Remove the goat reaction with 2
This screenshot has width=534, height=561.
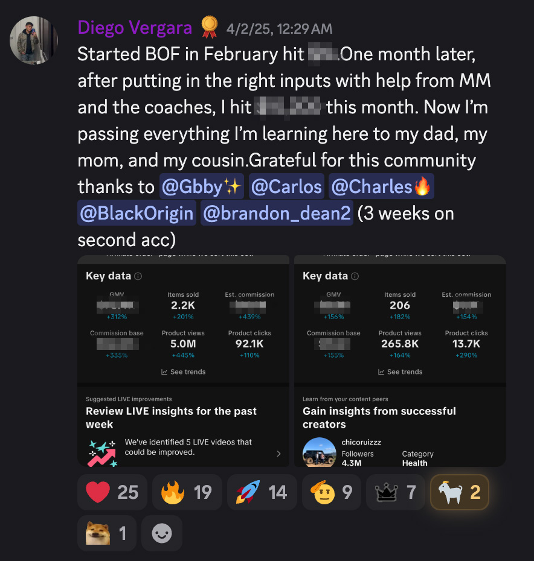[x=459, y=492]
